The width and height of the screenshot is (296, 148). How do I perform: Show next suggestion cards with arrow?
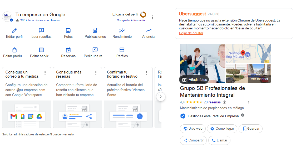(x=161, y=97)
